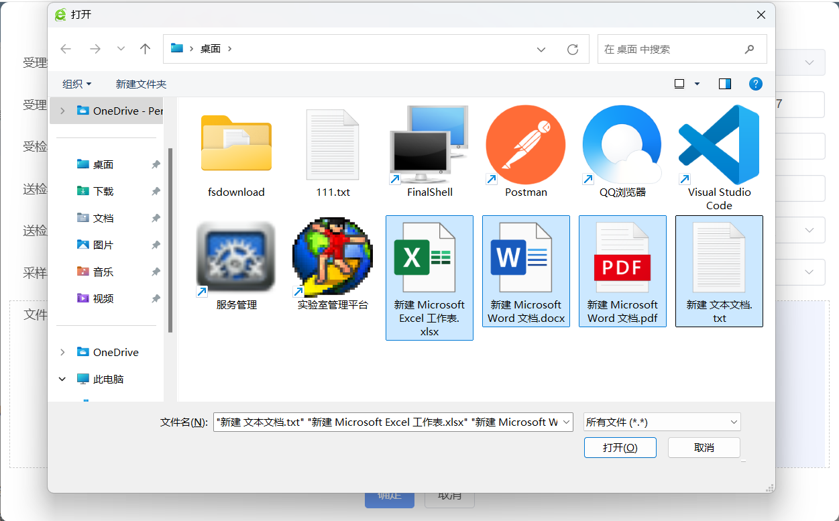Viewport: 839px width, 521px height.
Task: Click the FinalShell name label
Action: tap(430, 192)
